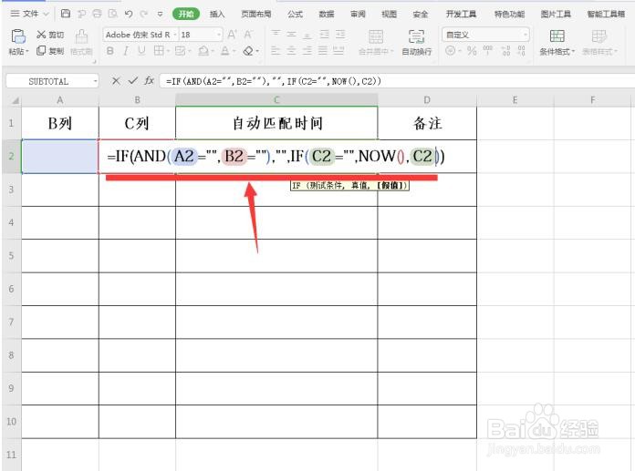Click the confirm checkmark in formula bar
This screenshot has width=635, height=471.
(132, 81)
